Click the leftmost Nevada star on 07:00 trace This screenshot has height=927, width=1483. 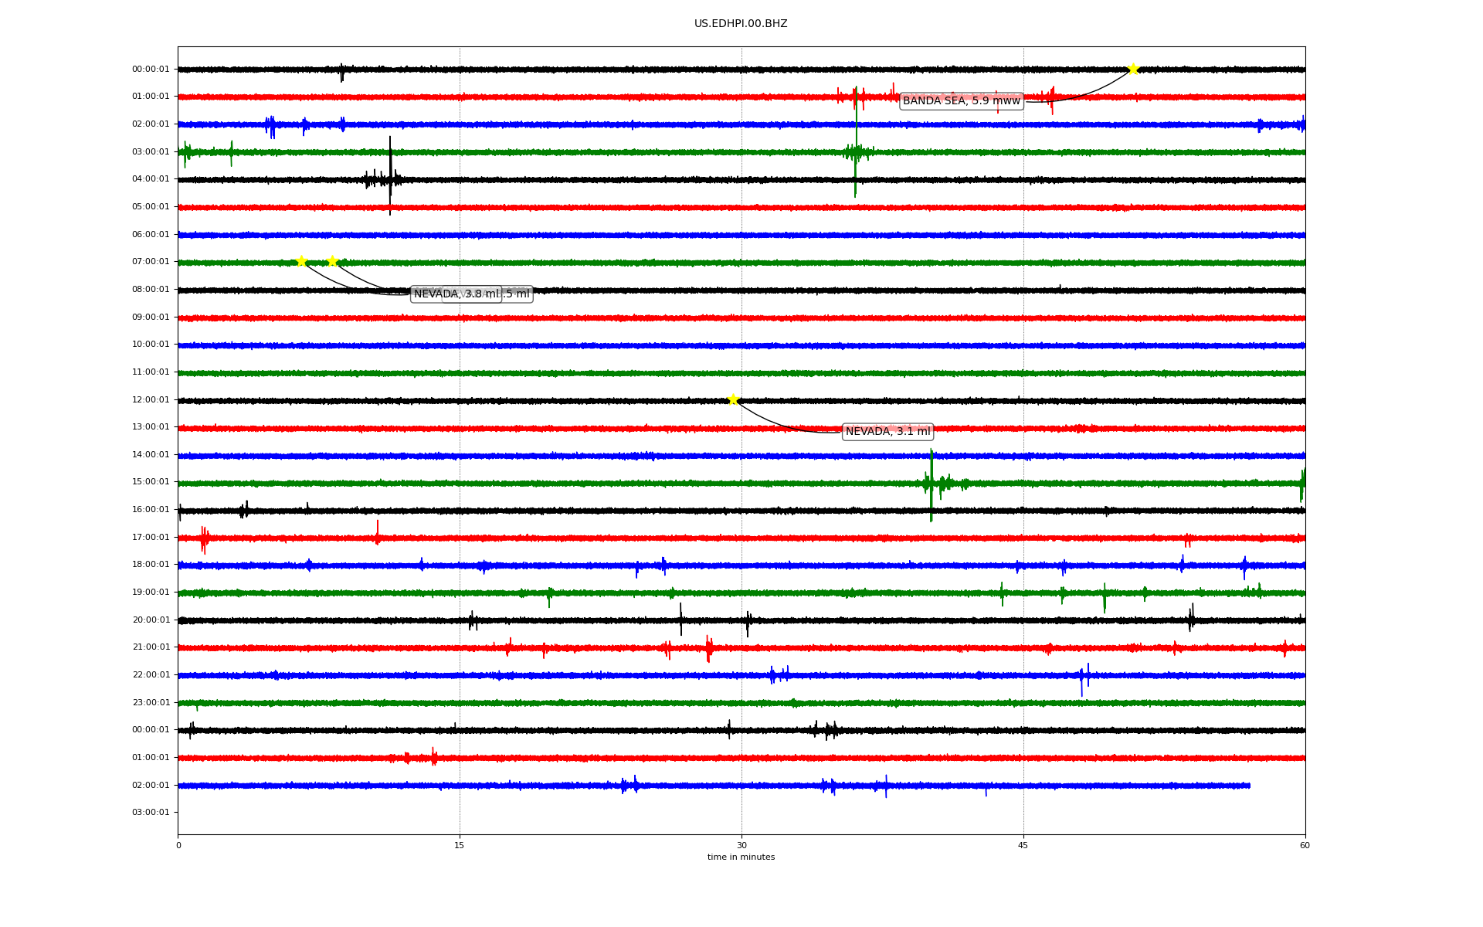pyautogui.click(x=301, y=261)
